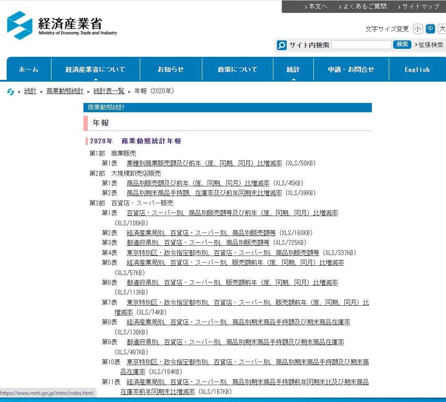Click the METI logo in the header
This screenshot has width=446, height=402.
pos(62,26)
